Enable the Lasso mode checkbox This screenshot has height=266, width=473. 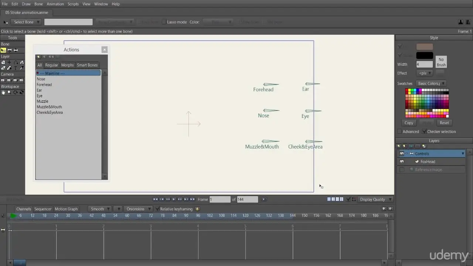coord(164,22)
